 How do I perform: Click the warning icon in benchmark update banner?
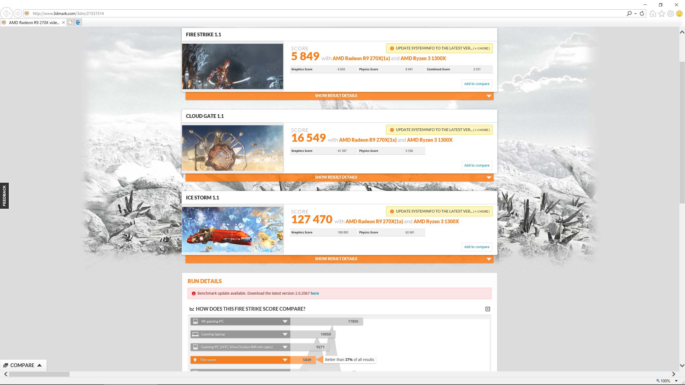[x=194, y=293]
